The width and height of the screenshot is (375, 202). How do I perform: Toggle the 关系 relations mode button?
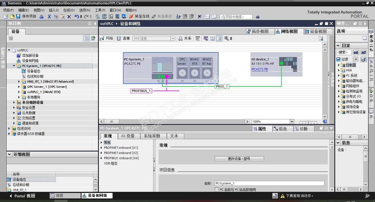[x=185, y=38]
